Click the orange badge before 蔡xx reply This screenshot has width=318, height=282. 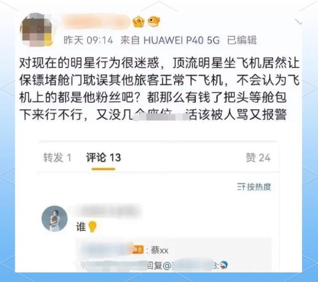pos(138,250)
